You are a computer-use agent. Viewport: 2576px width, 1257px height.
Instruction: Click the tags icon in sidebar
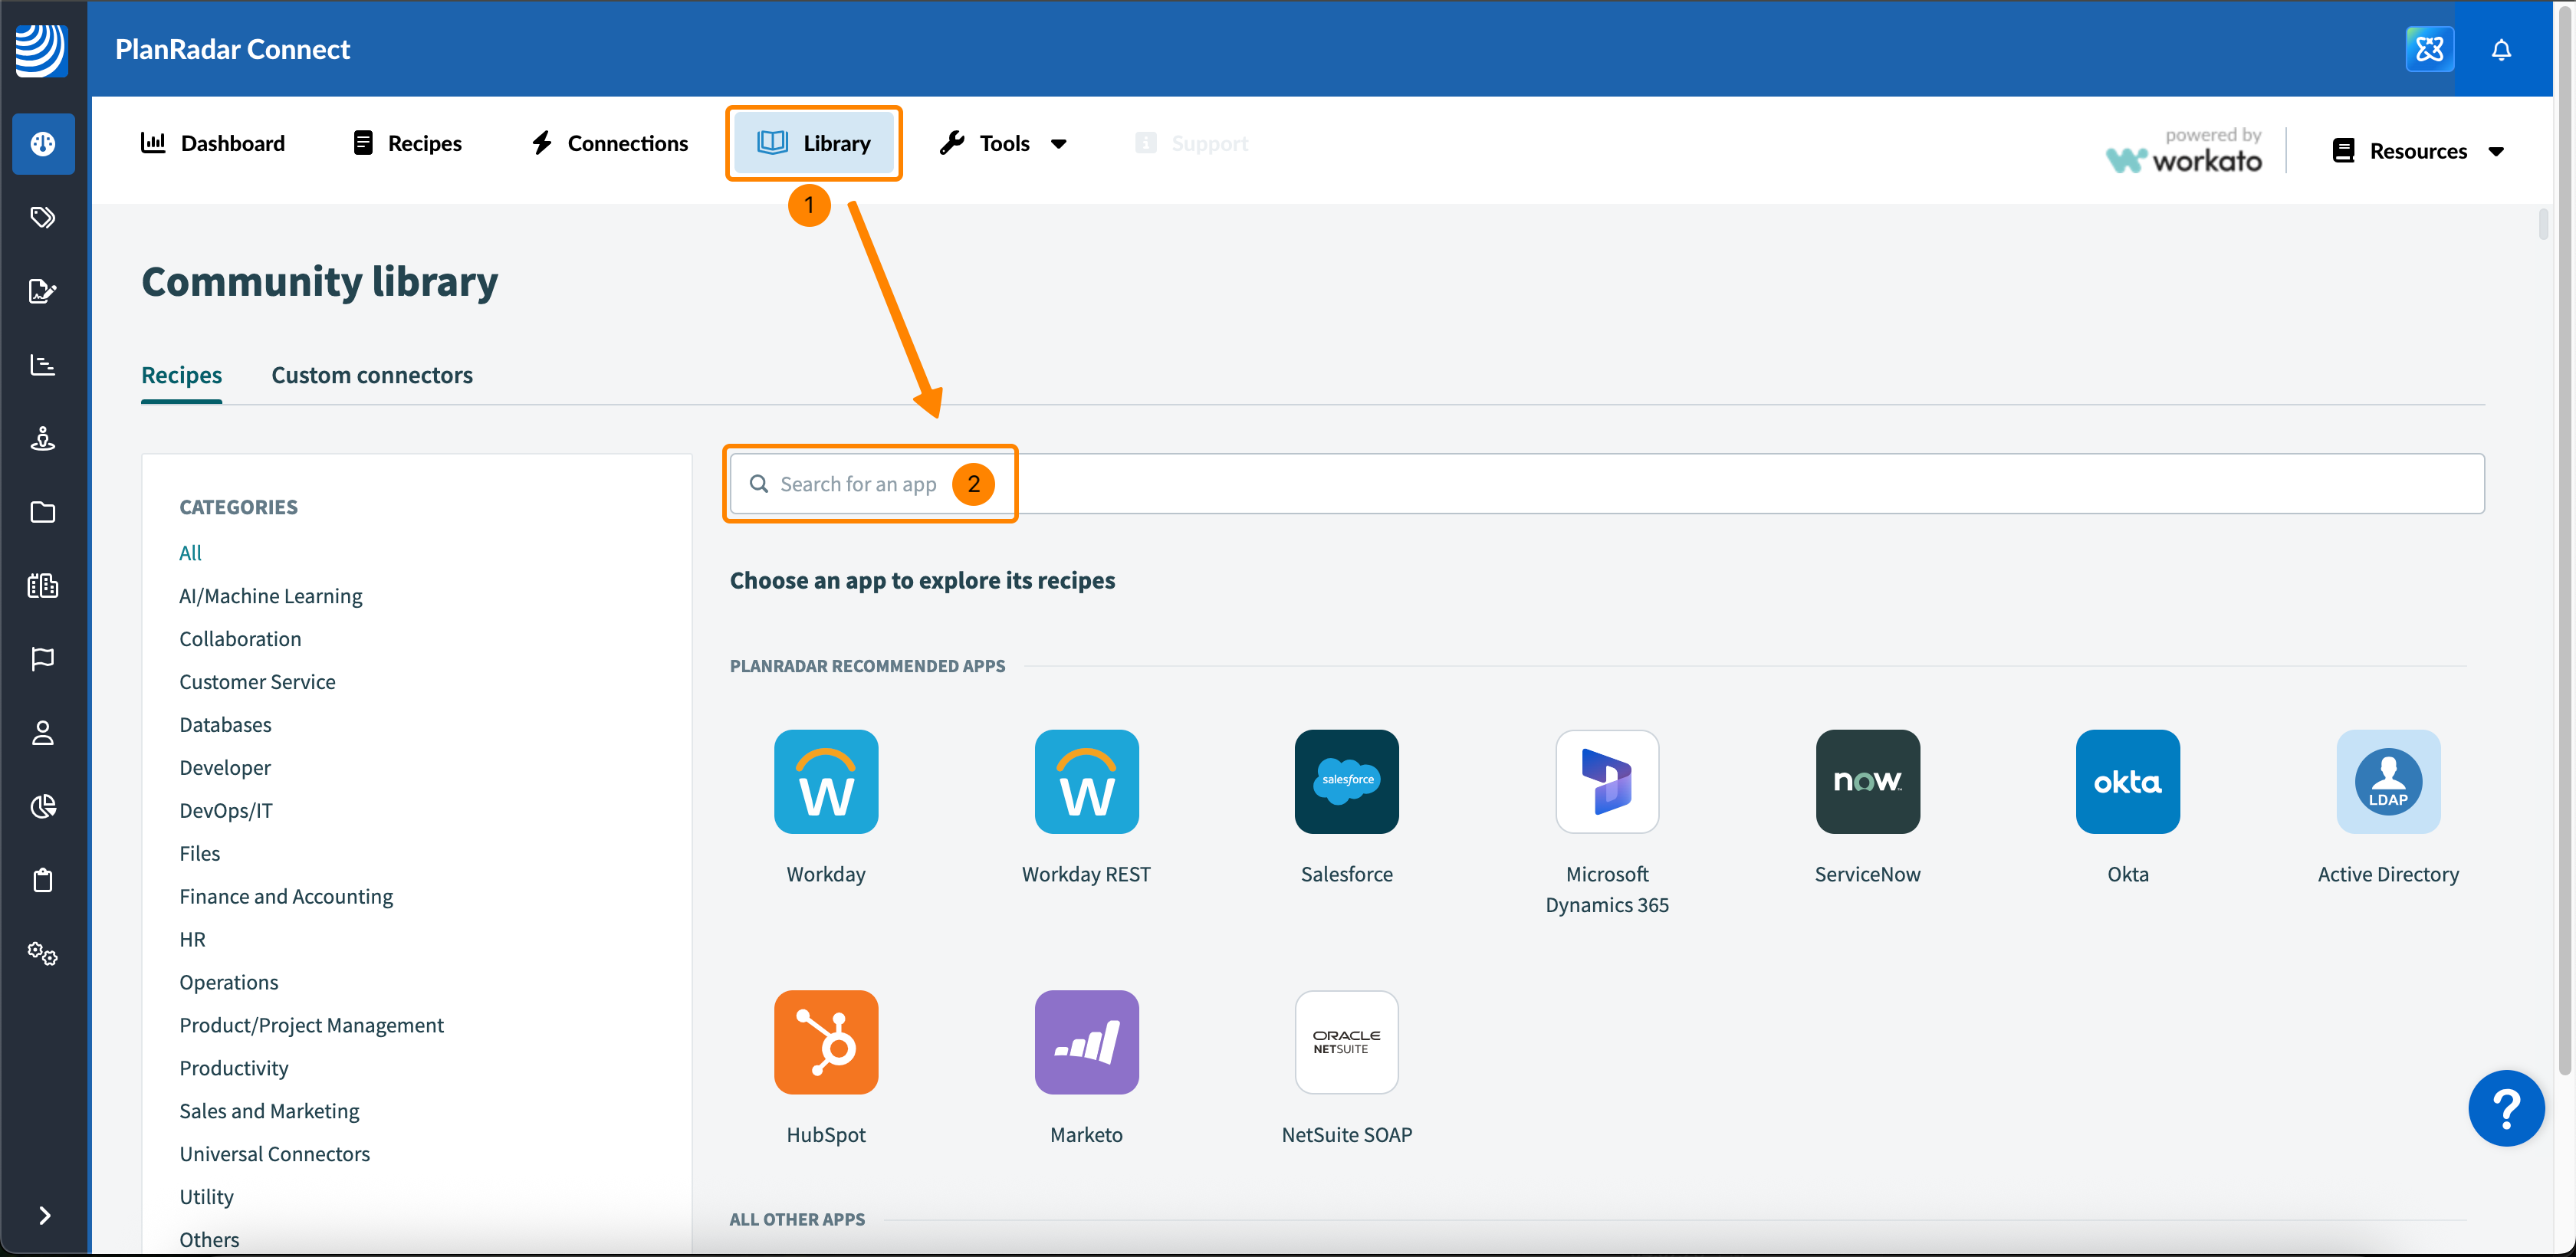[x=42, y=217]
